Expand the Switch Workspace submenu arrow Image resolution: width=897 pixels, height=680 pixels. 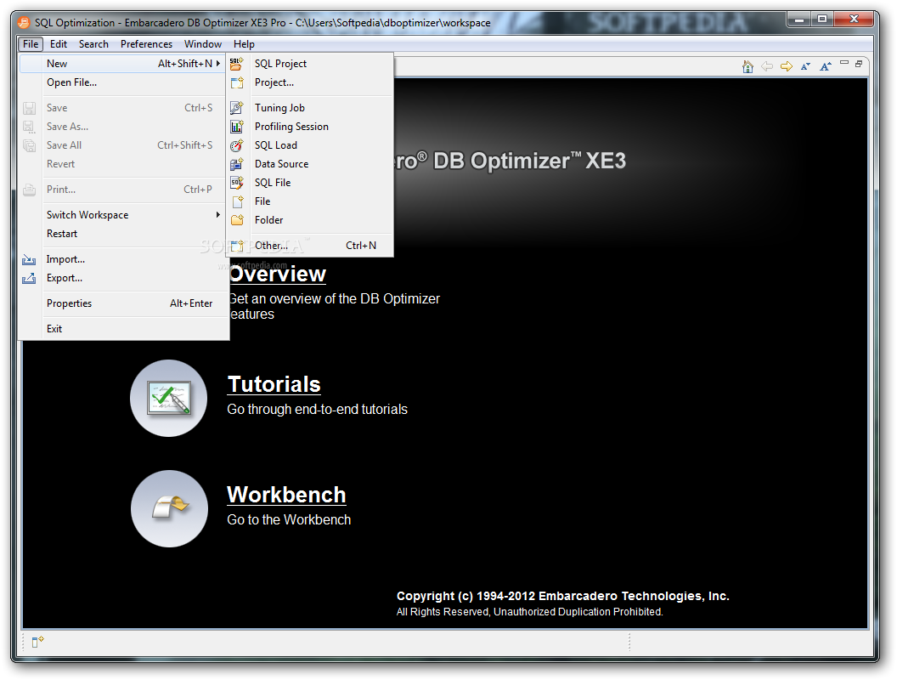[218, 215]
